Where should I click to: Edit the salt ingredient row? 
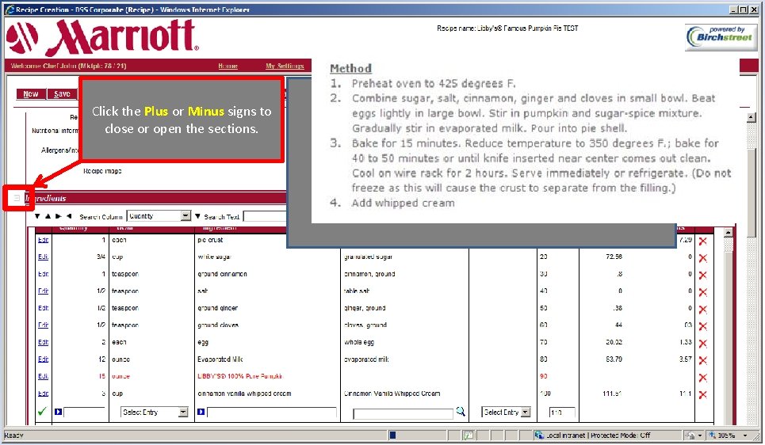tap(43, 291)
